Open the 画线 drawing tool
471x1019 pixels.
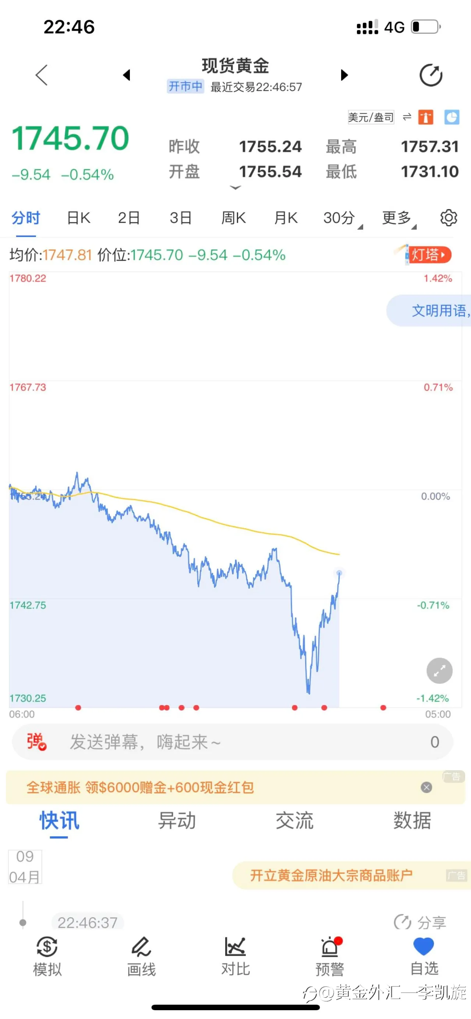pos(141,956)
